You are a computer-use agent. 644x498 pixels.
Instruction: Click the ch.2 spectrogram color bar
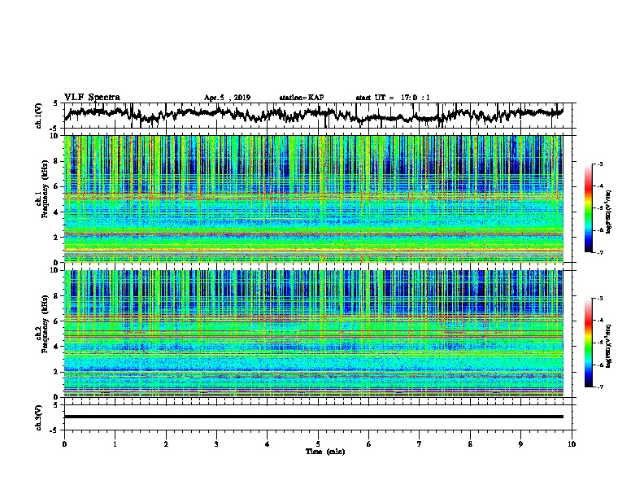pos(588,343)
